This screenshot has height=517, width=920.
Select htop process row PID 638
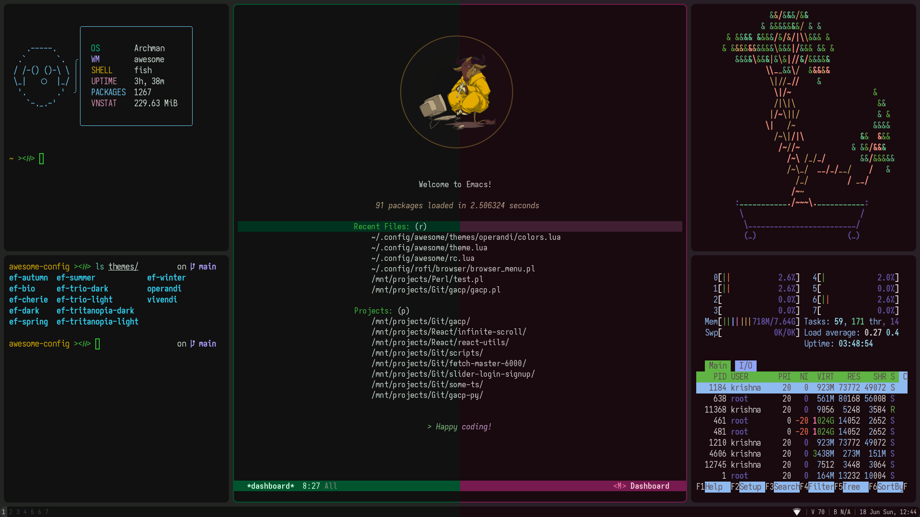[x=802, y=399]
